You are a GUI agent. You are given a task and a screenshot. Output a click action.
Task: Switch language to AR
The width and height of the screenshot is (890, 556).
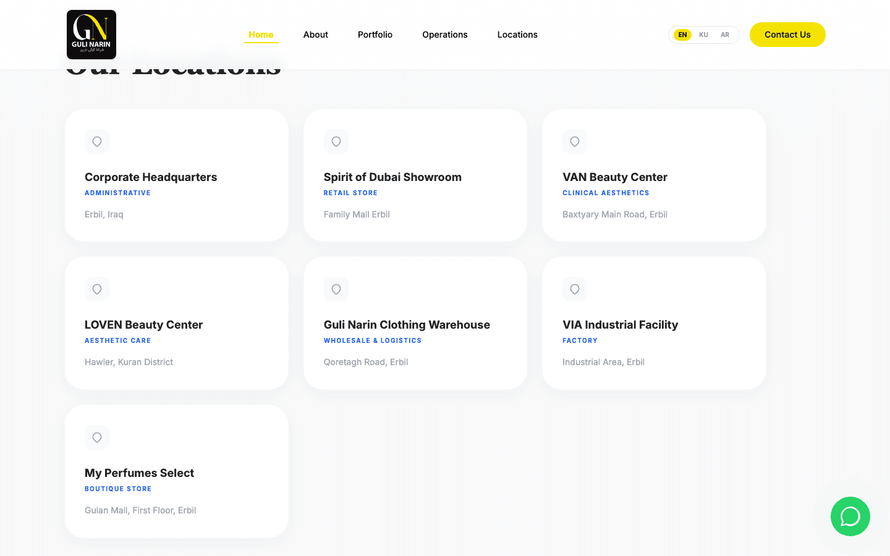[725, 35]
